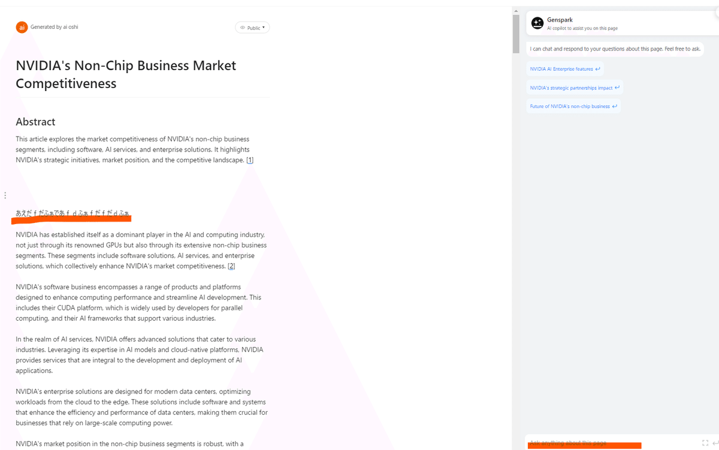Screen dimensions: 719x450
Task: Focus the 'Ask anything about this page' input
Action: (611, 443)
